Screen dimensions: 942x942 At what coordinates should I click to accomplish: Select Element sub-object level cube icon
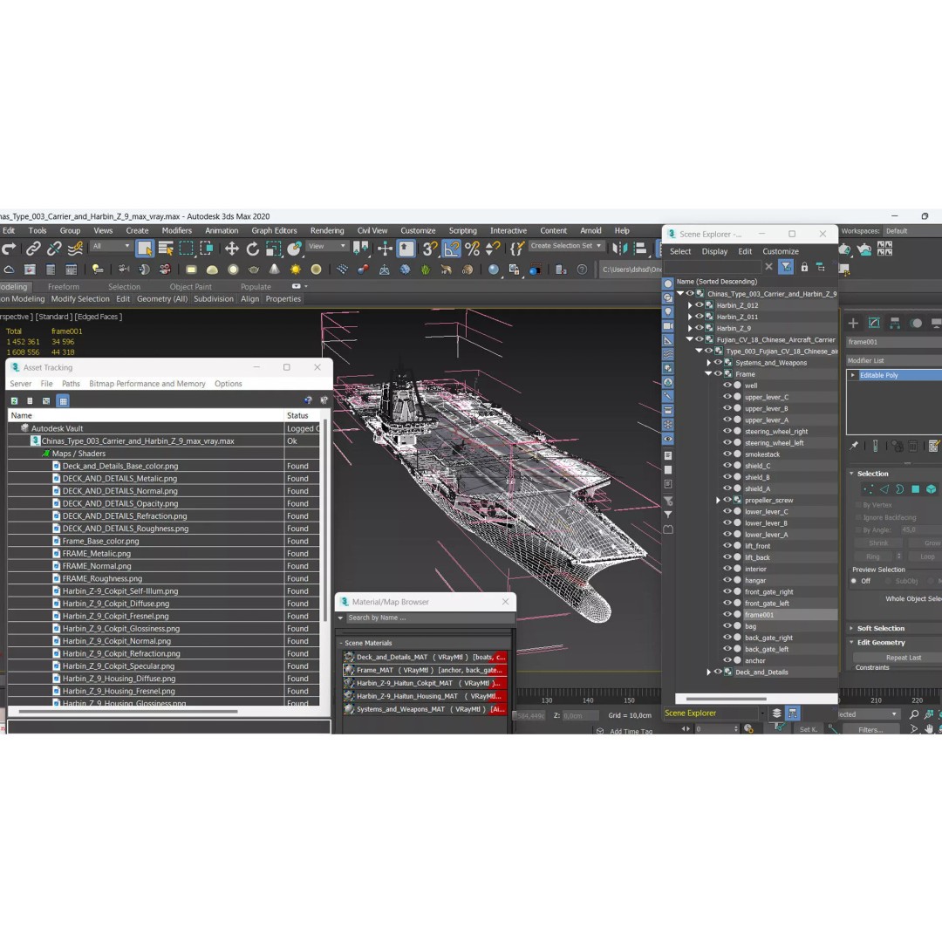[932, 489]
